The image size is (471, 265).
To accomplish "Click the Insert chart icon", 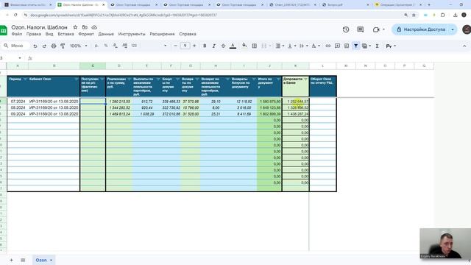I will (347, 46).
